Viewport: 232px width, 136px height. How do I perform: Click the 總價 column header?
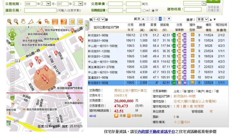(142, 27)
